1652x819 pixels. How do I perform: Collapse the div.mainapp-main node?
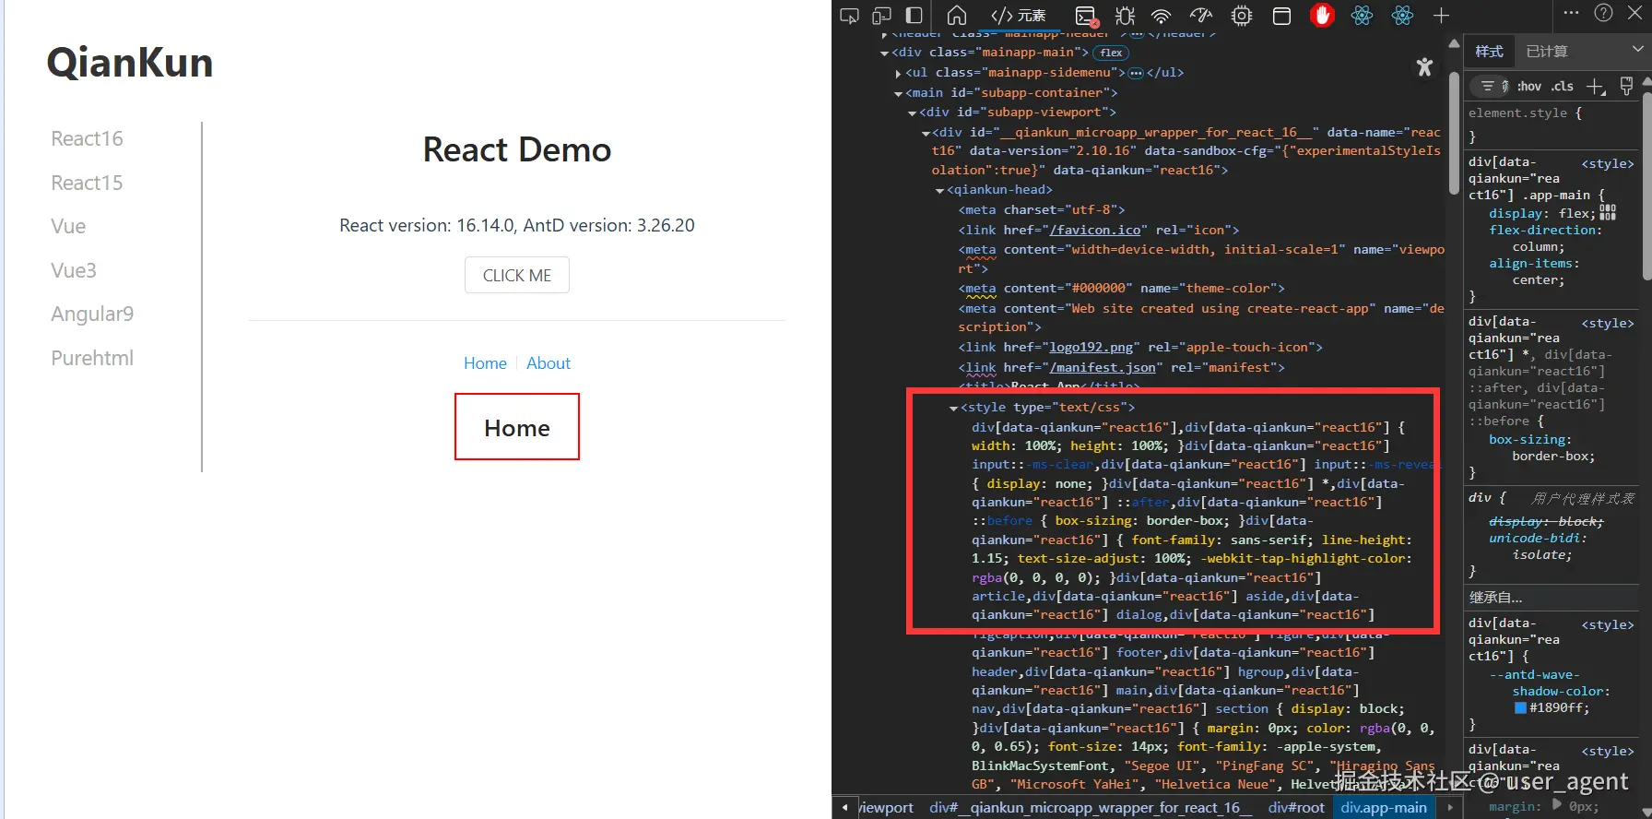click(x=885, y=53)
